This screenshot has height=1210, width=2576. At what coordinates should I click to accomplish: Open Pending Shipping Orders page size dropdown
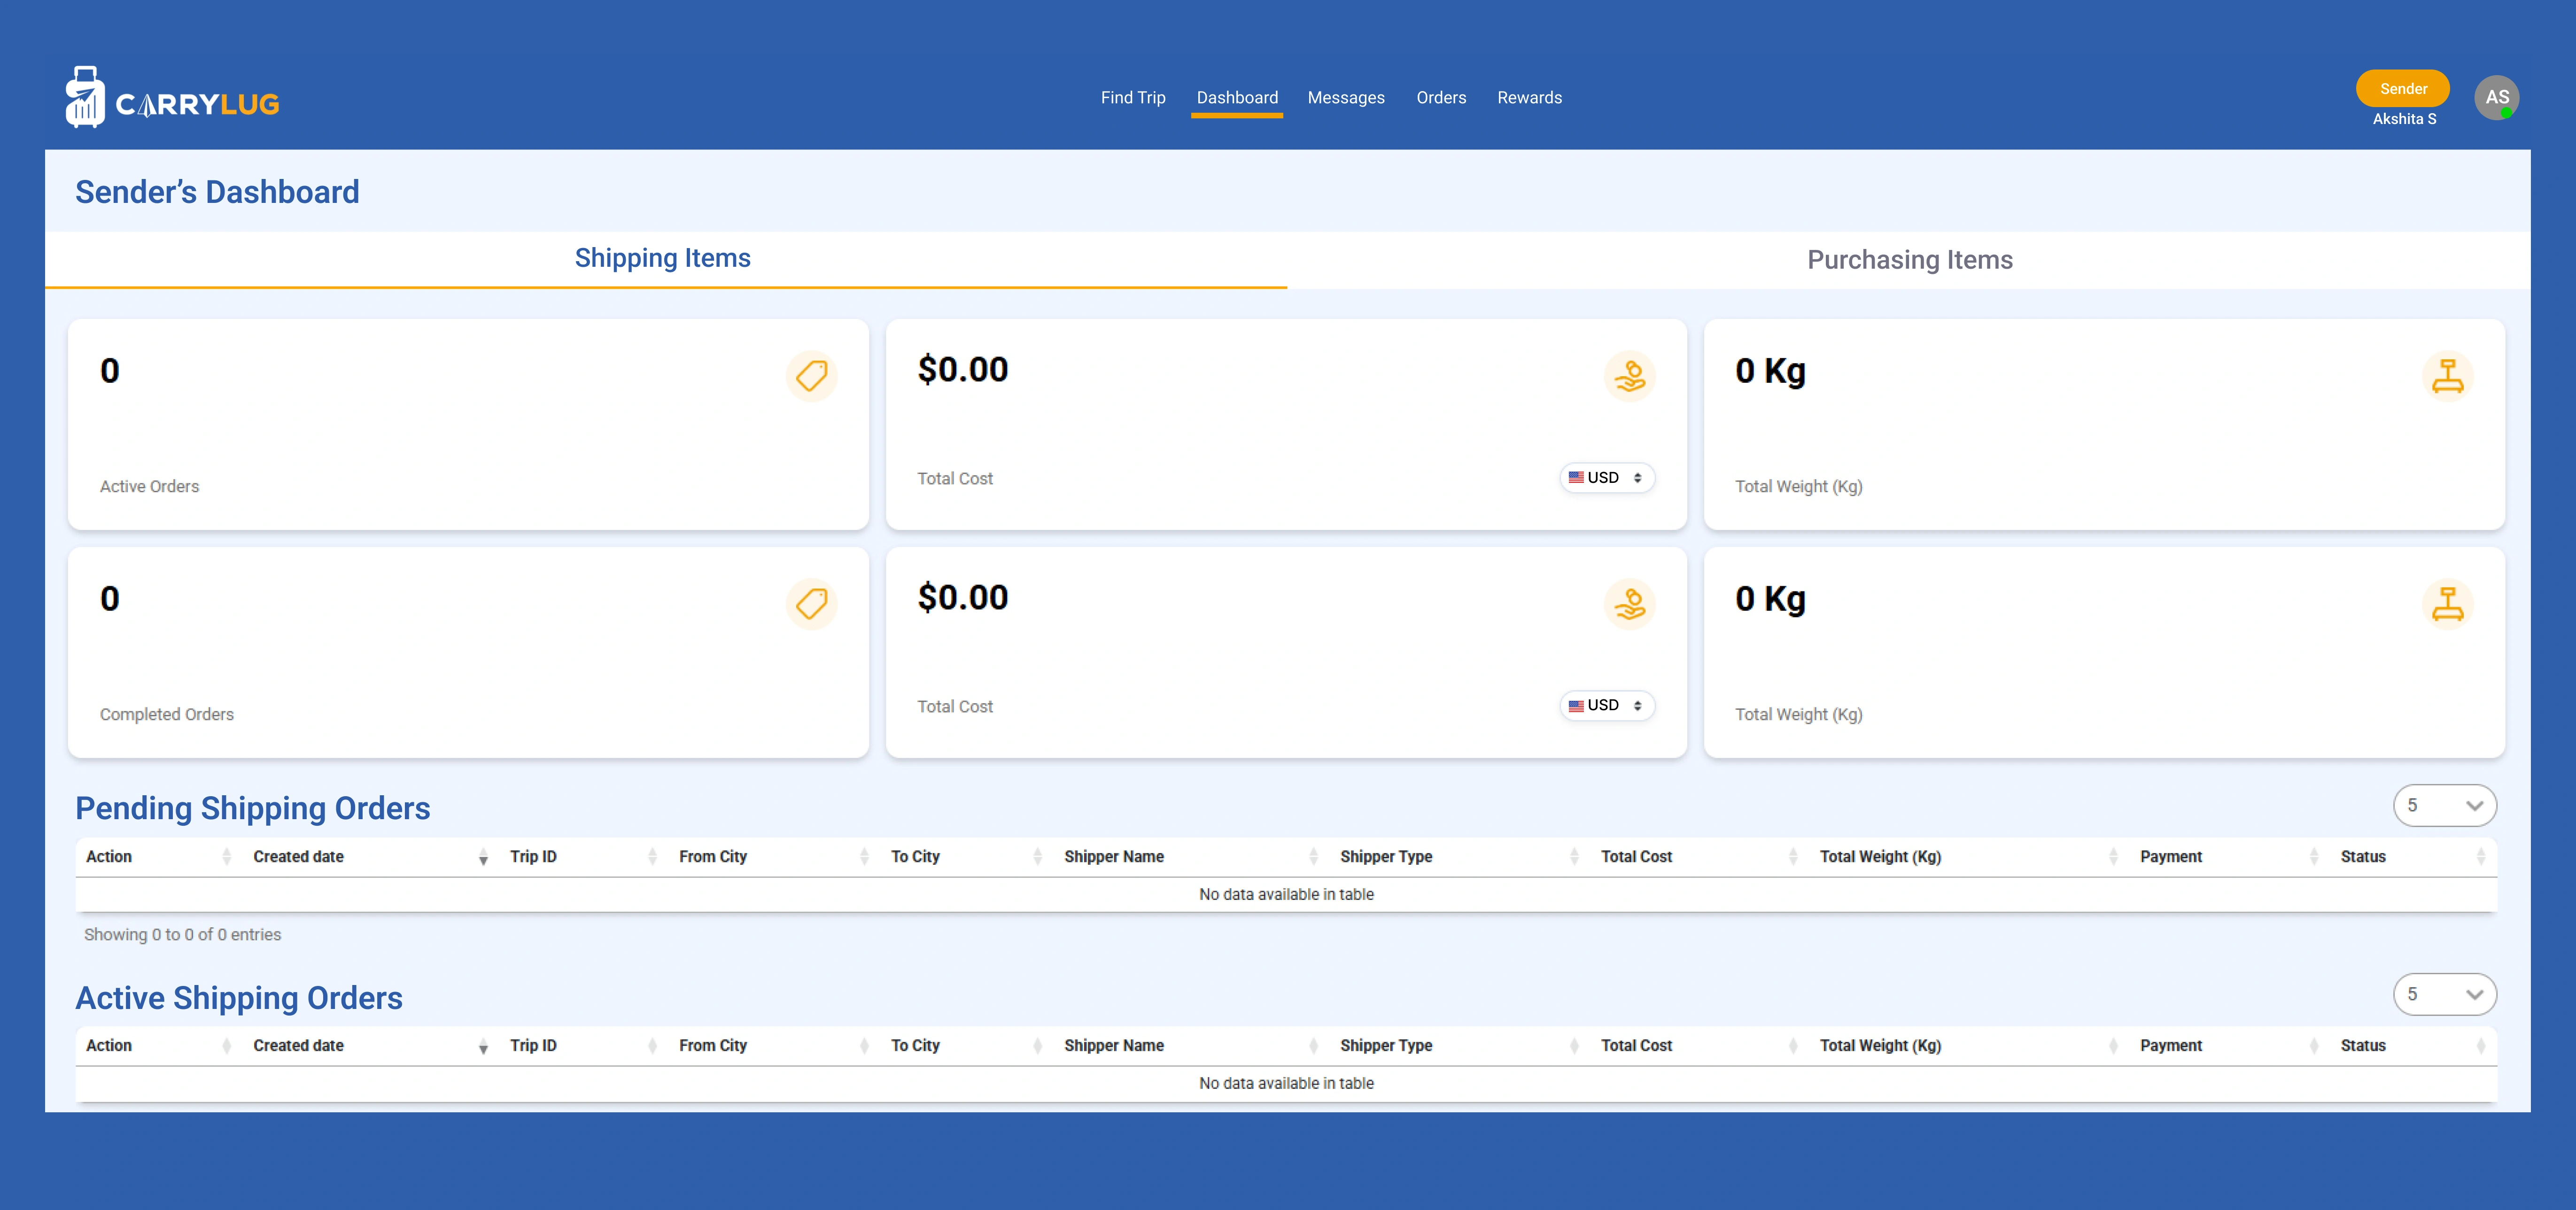click(2444, 806)
